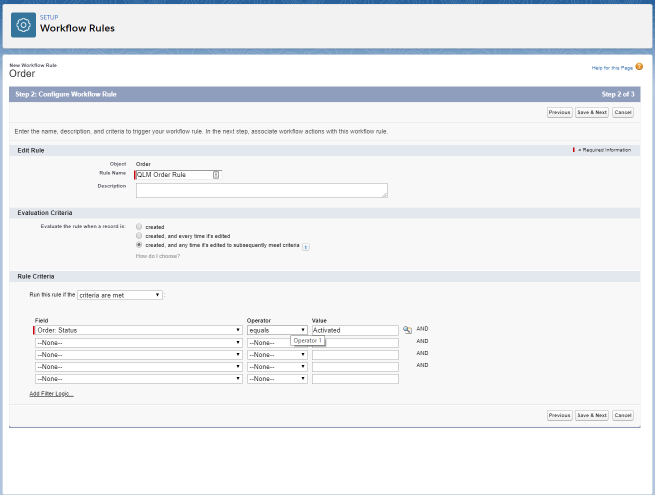Click the bottom Previous button
Viewport: 655px width, 495px height.
coord(559,415)
